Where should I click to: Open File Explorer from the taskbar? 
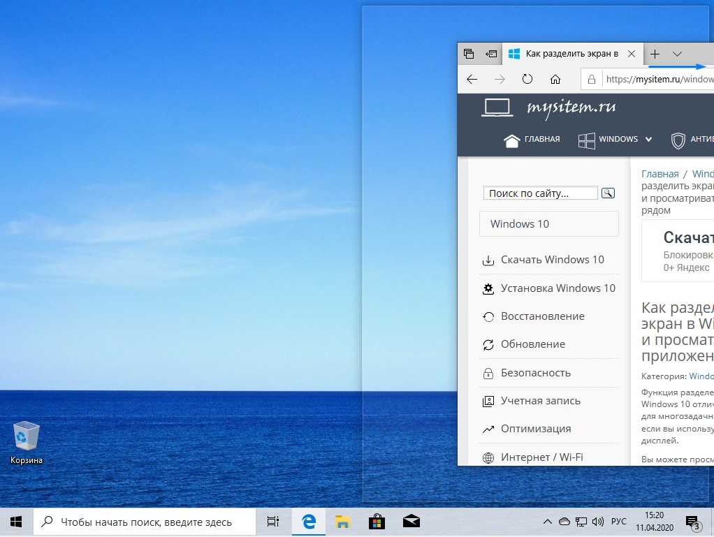pyautogui.click(x=342, y=522)
